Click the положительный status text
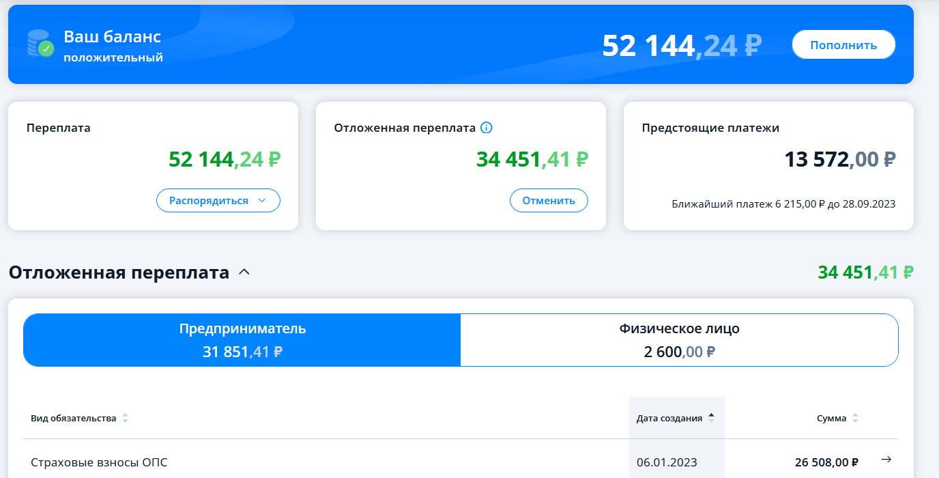The width and height of the screenshot is (939, 478). point(113,57)
